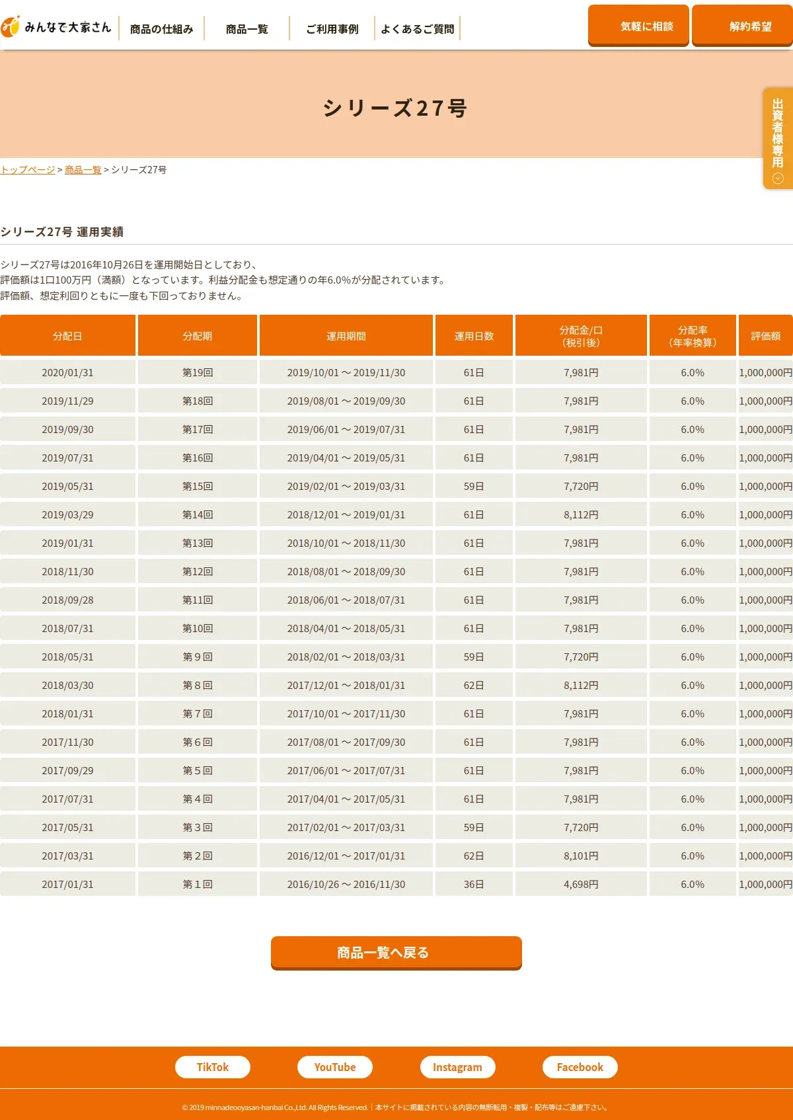Click the 分配日 column header
Screen dimensions: 793x1120
(67, 336)
